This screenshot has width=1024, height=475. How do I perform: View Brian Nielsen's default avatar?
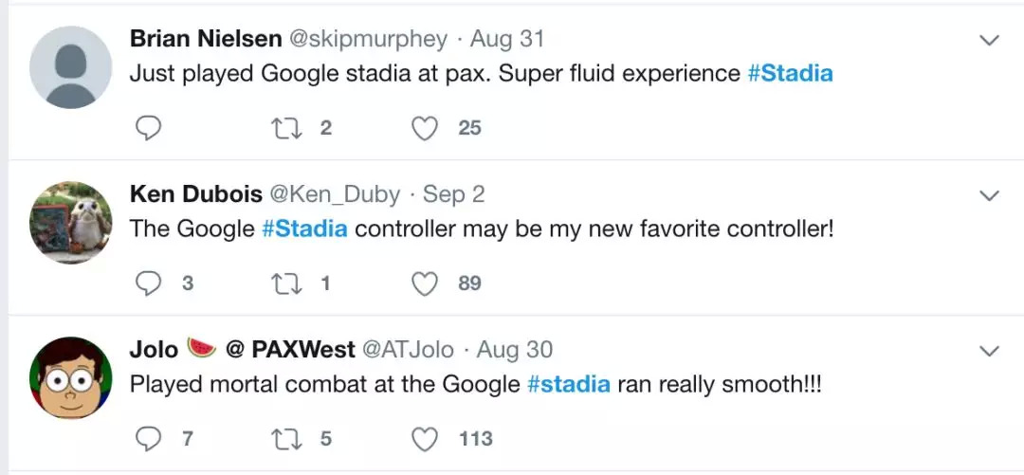[x=71, y=67]
